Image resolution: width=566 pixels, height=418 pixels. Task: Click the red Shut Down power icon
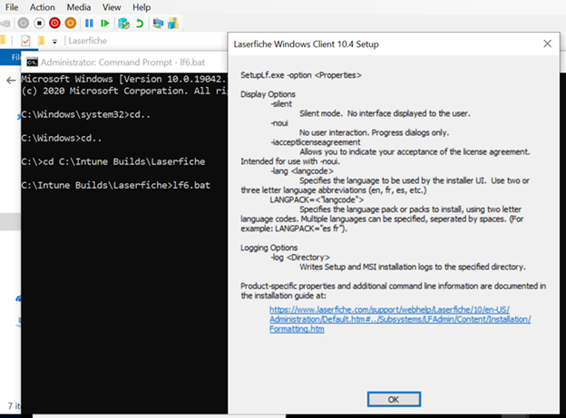pos(54,23)
